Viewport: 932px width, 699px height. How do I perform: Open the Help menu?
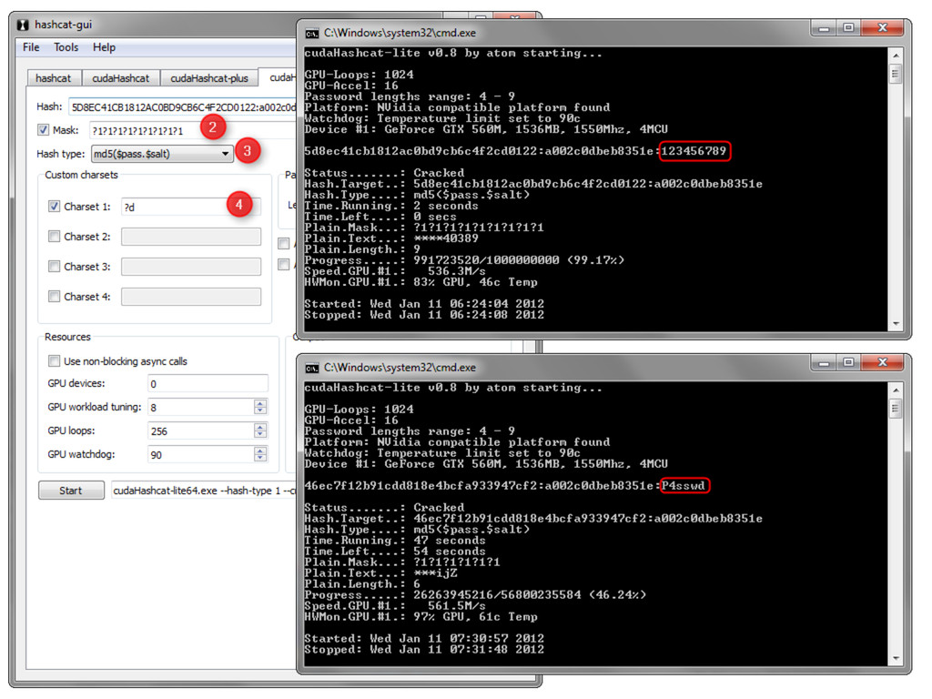[104, 47]
